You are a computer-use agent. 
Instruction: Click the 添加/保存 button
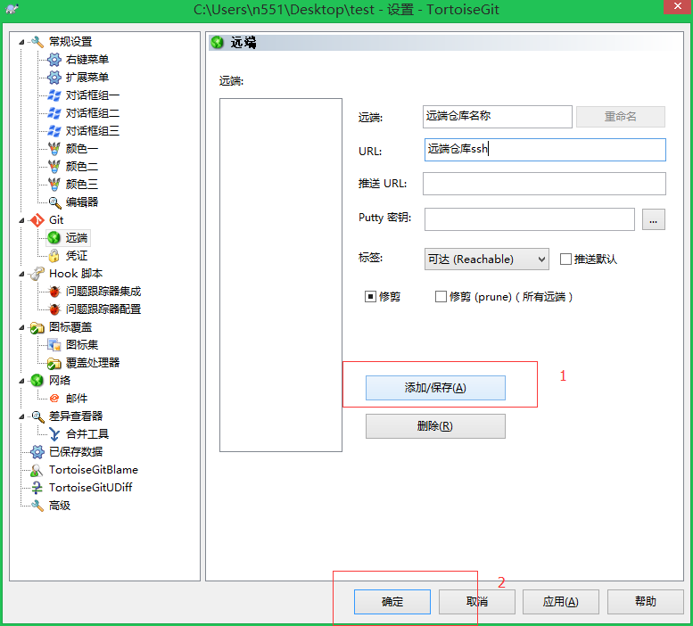click(x=435, y=388)
